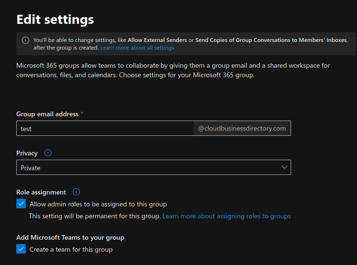
Task: Click the Allow External Senders bold text
Action: coord(157,40)
